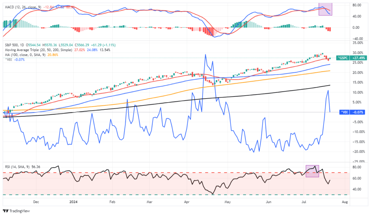Click the May label on time axis
This screenshot has height=216, width=371.
coord(228,202)
